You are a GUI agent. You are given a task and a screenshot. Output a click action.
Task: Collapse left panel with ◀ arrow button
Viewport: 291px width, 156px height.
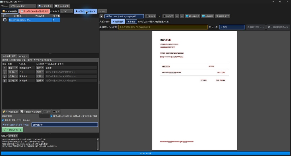click(x=101, y=16)
